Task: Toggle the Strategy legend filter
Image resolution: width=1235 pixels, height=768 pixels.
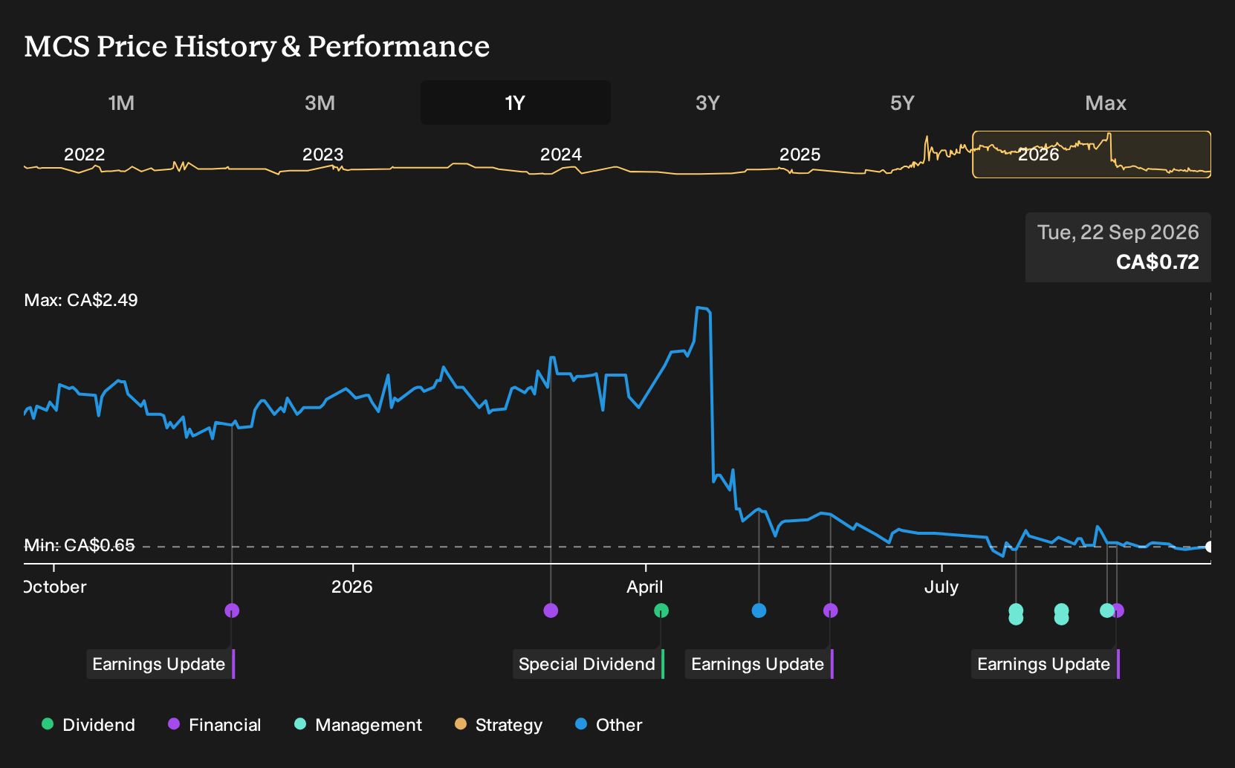Action: click(x=499, y=725)
